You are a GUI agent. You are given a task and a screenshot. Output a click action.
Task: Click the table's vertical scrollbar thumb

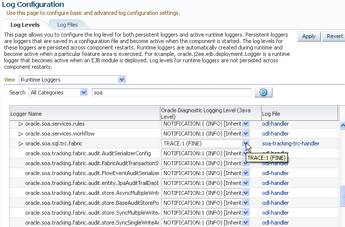343,196
